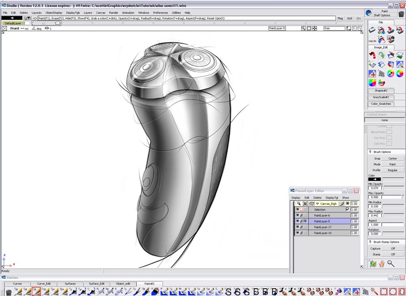The image size is (406, 296).
Task: Open the Color_Swatches shelf
Action: 381,104
